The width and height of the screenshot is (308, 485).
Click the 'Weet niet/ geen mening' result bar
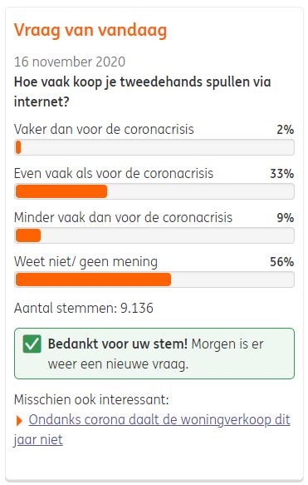tap(154, 280)
